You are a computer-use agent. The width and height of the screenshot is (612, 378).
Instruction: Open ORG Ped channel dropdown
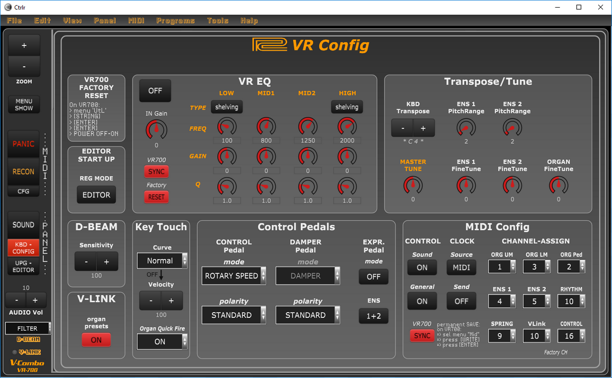pos(571,267)
